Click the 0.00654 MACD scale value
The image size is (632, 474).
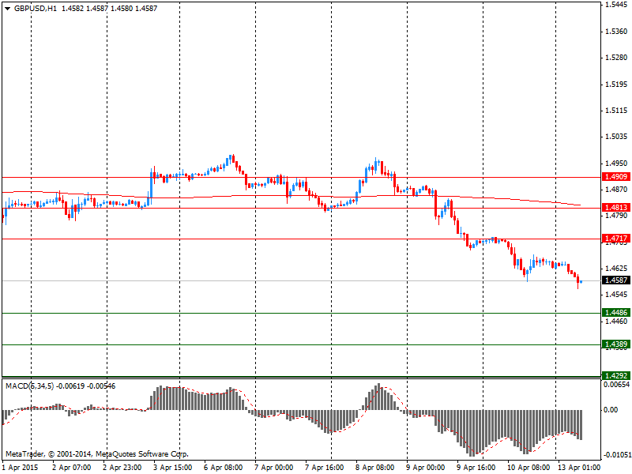coord(616,385)
